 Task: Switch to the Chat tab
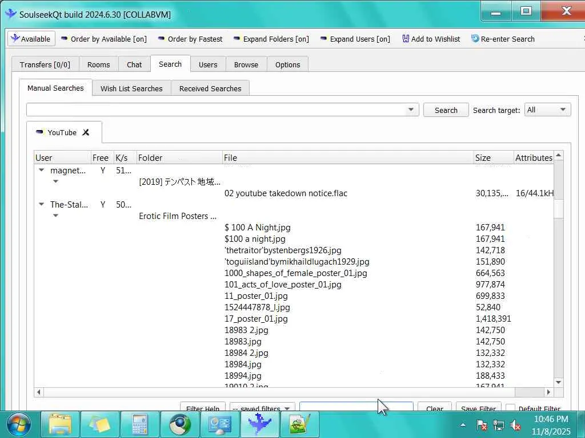coord(134,64)
